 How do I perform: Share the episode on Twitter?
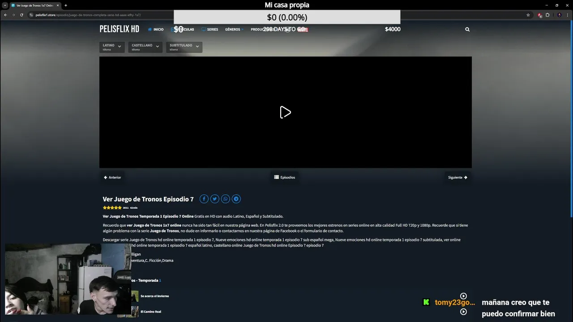(x=214, y=199)
